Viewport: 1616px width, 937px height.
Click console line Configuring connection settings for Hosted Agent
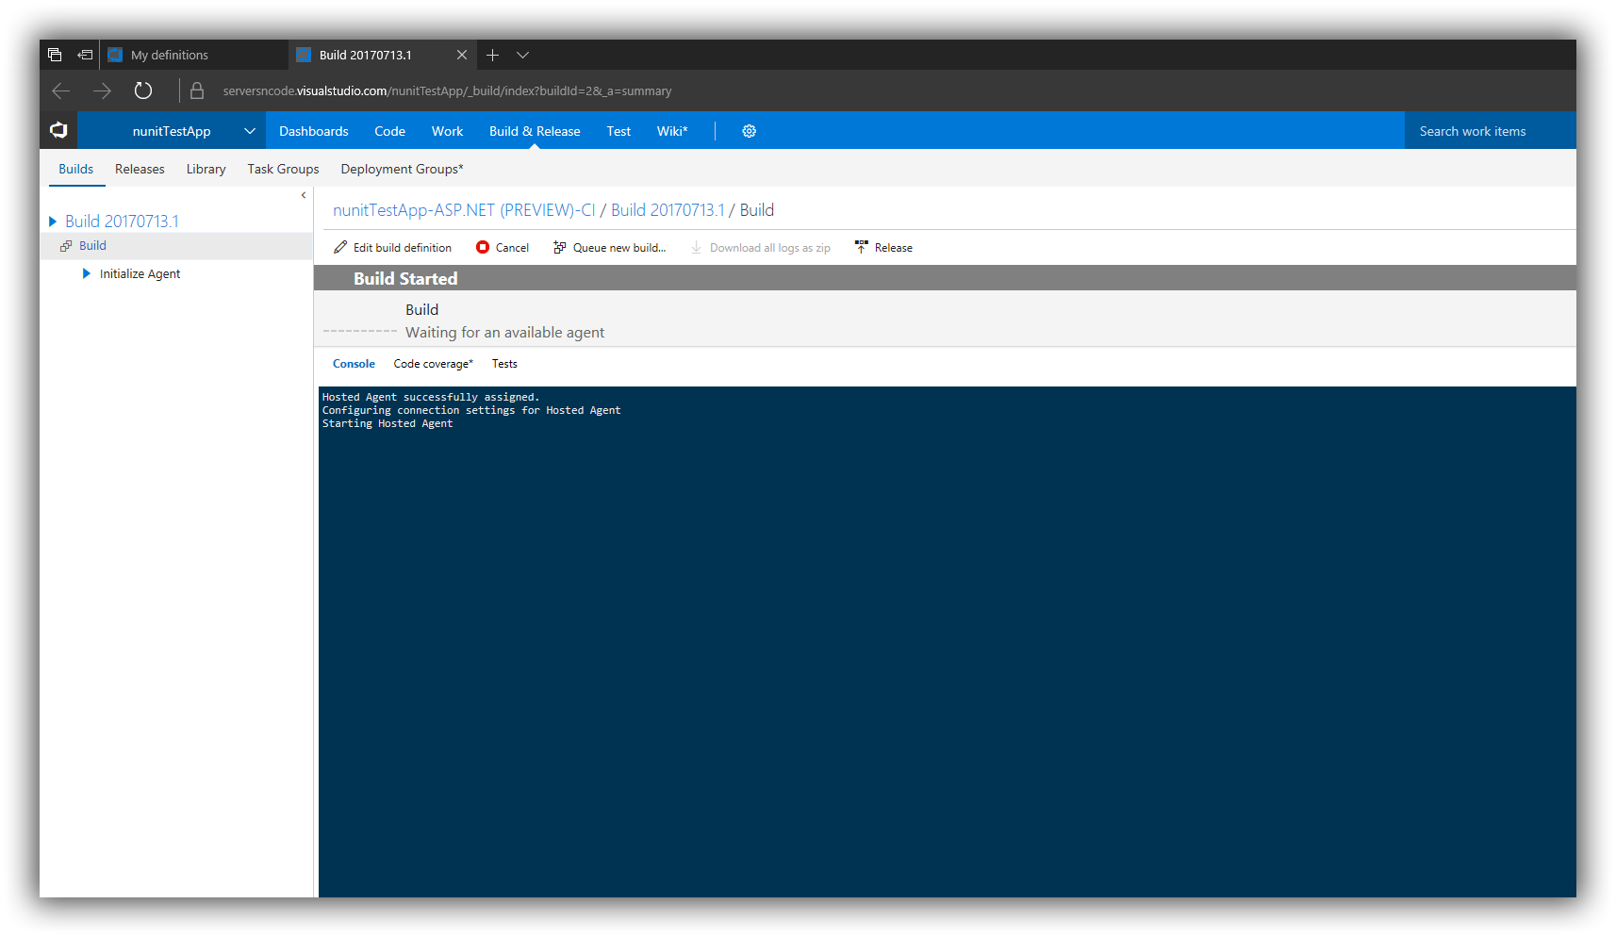coord(471,410)
